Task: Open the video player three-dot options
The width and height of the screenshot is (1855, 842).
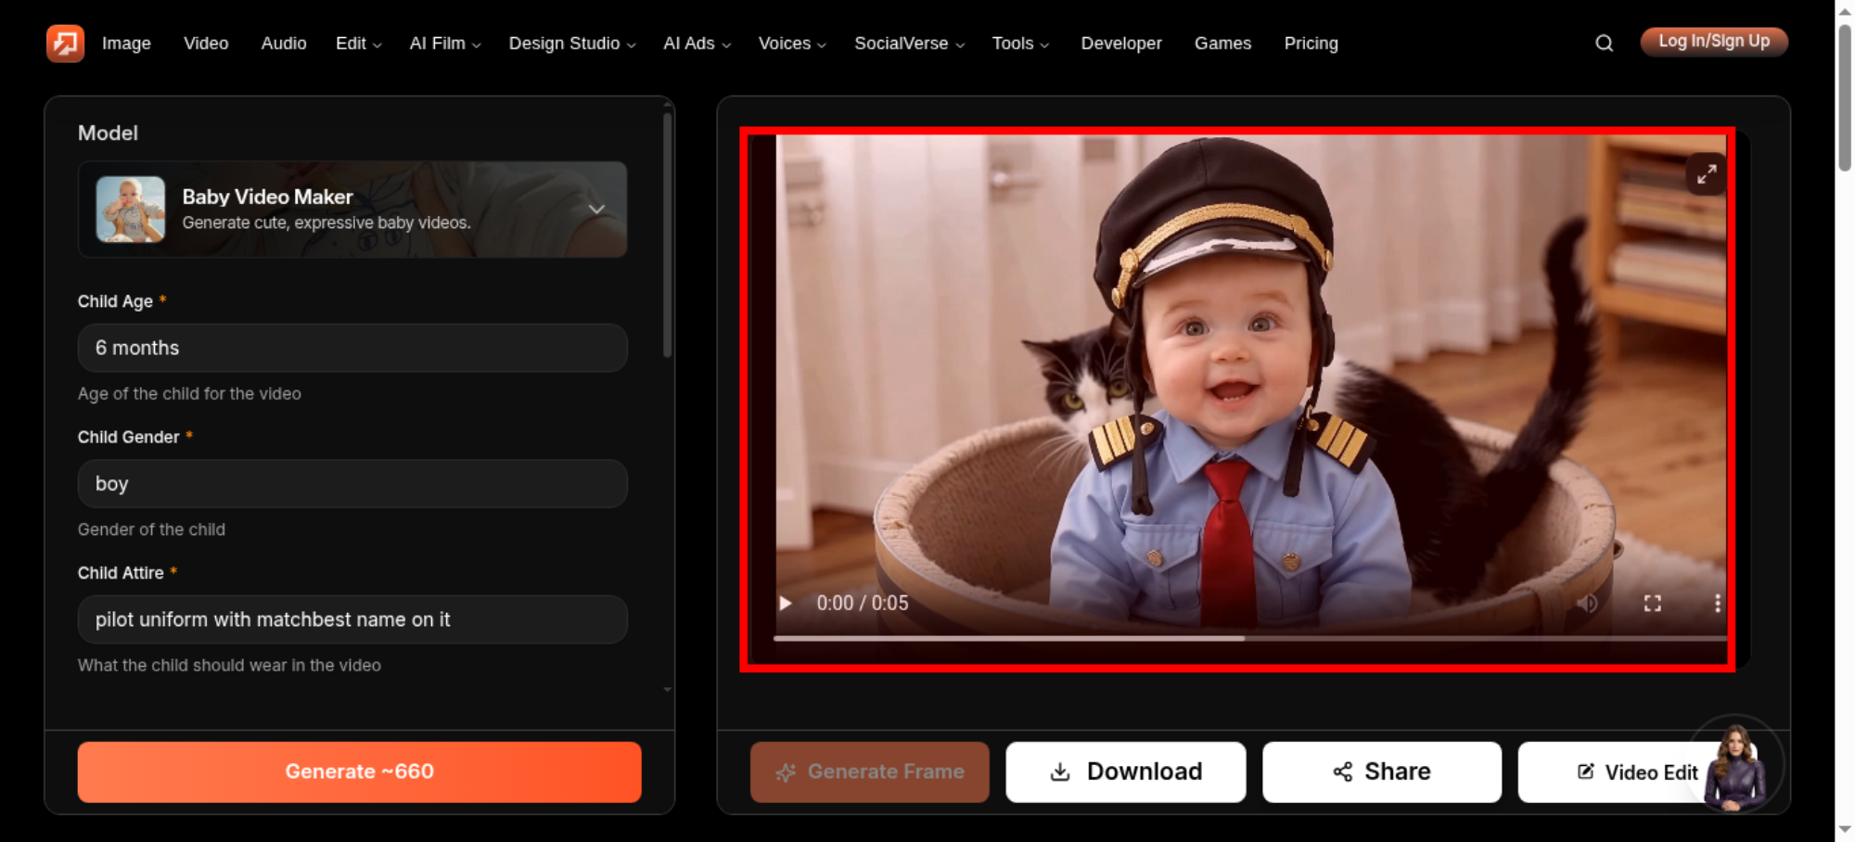Action: pos(1717,603)
